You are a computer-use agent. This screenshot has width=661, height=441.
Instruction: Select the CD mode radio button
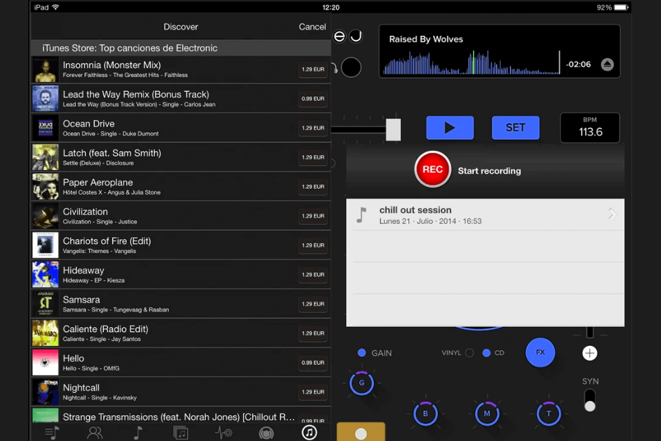(486, 353)
